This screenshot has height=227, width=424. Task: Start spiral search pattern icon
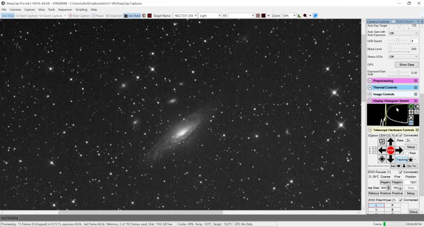pos(382,141)
